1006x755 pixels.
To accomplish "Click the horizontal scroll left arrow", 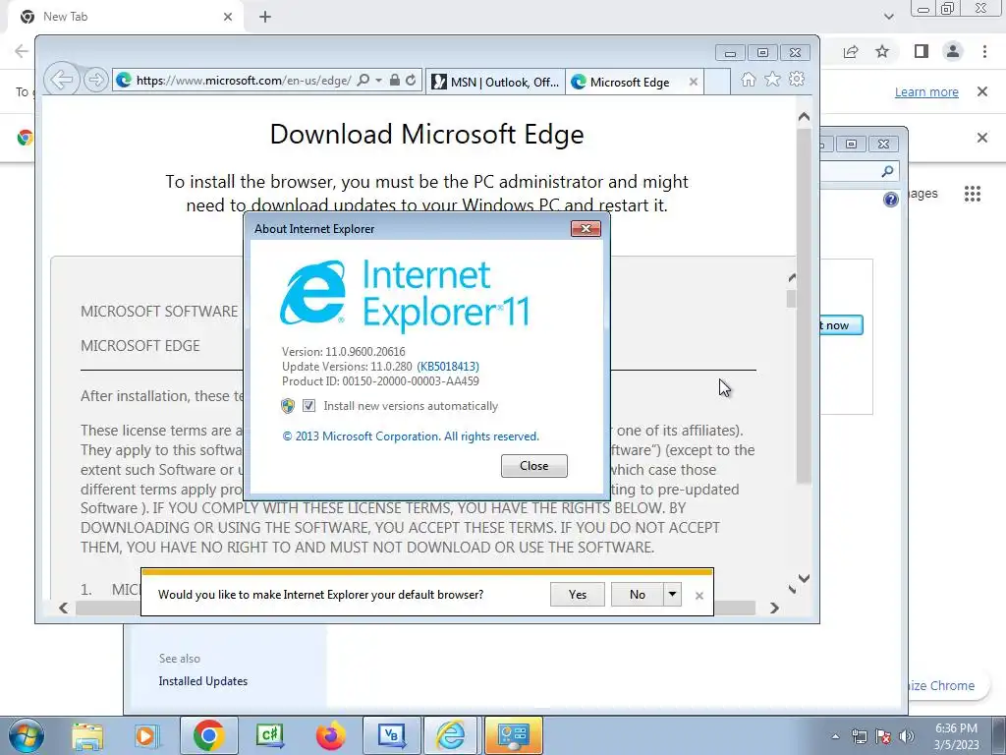I will point(63,608).
